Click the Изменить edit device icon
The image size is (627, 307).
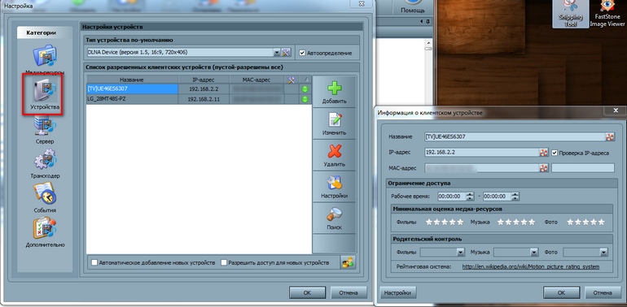(335, 120)
